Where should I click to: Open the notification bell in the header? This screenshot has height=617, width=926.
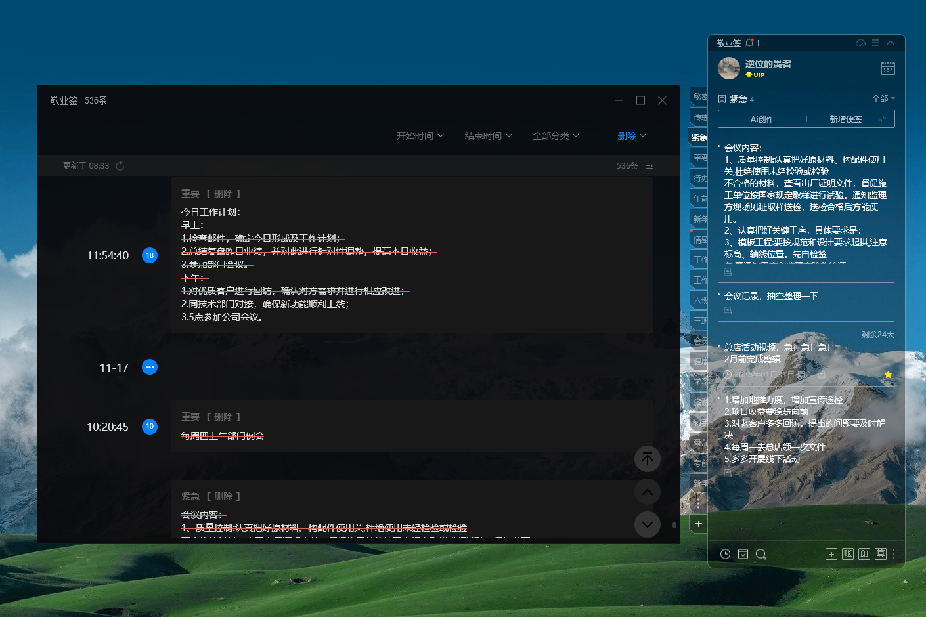point(749,43)
